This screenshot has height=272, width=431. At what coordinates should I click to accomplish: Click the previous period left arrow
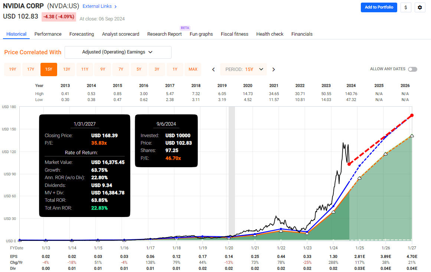(x=213, y=69)
